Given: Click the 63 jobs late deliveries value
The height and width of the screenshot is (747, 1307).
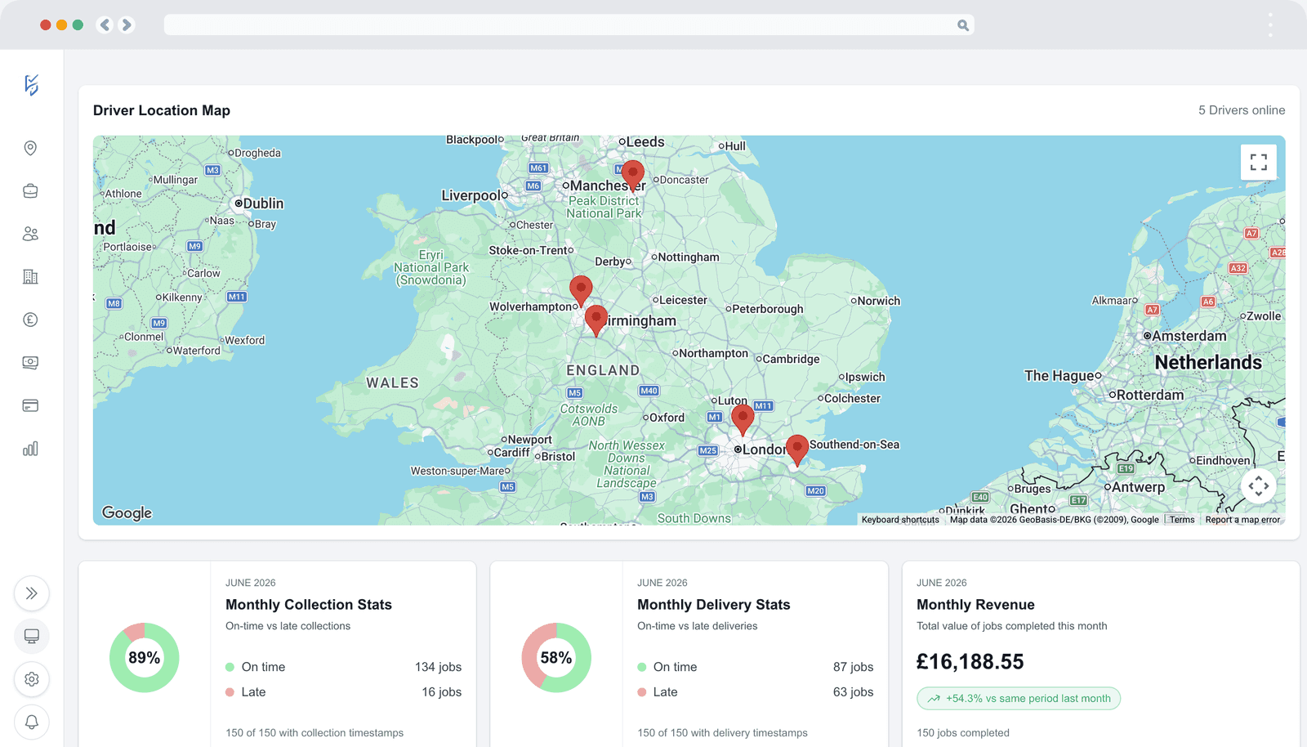Looking at the screenshot, I should point(853,692).
